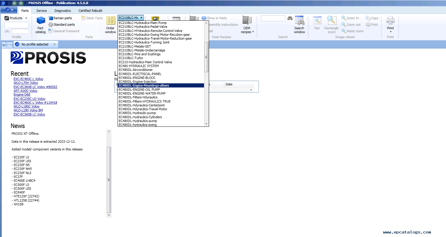
Task: Expand the Print dropdown arrow
Action: point(390,32)
